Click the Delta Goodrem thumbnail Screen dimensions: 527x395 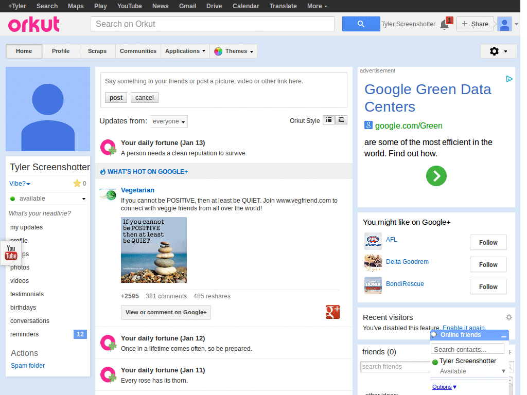[373, 263]
